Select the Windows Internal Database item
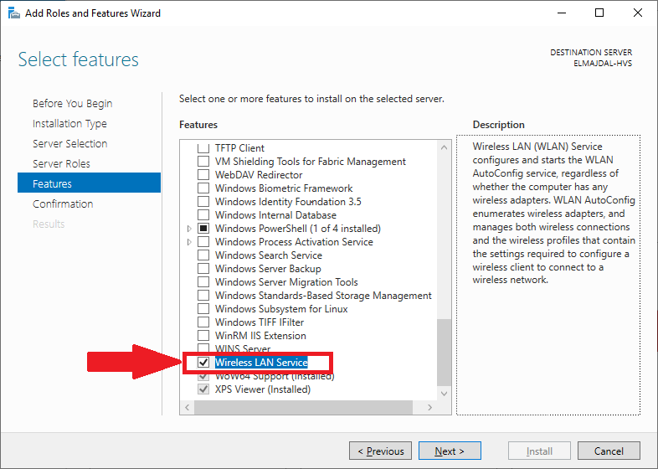The height and width of the screenshot is (469, 658). click(275, 215)
